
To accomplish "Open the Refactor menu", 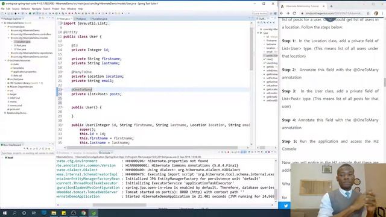I will click(x=25, y=8).
